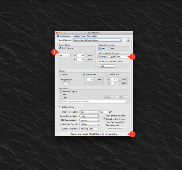
Task: Open the gear settings action menu
Action: 129,40
